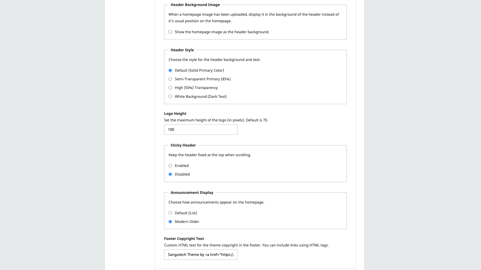Check the homepage image as header background checkbox
Screen dimensions: 481x270
(170, 32)
